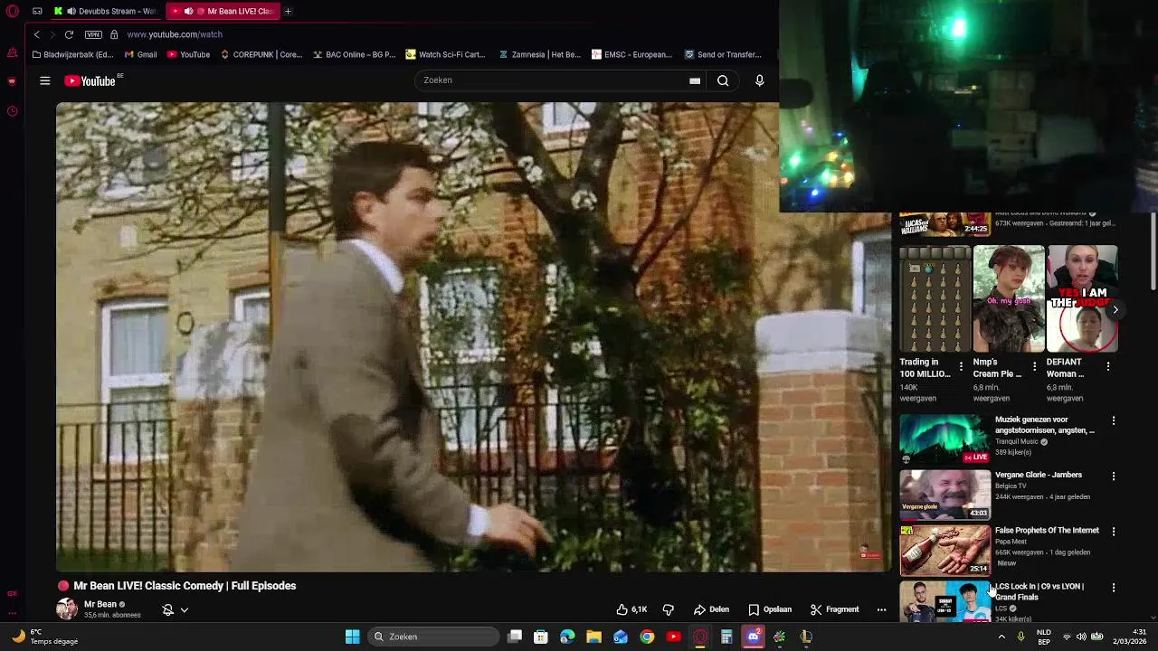Open the BAC Online bookmark

pos(354,54)
